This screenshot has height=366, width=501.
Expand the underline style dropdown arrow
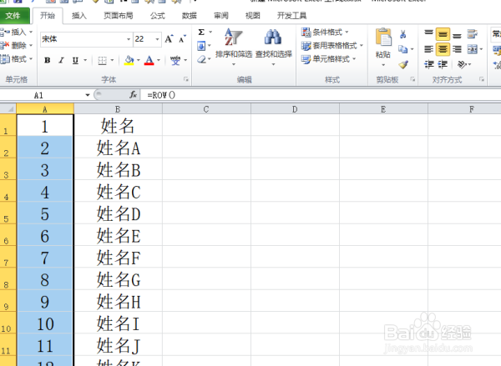click(x=85, y=60)
